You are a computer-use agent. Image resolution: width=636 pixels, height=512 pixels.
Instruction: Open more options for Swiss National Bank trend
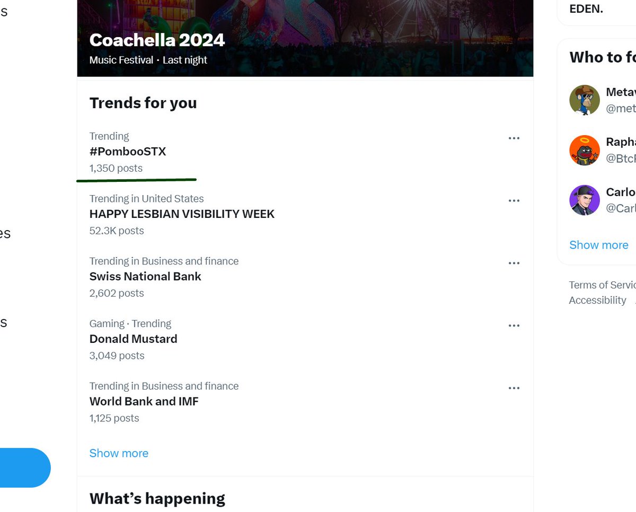coord(514,263)
